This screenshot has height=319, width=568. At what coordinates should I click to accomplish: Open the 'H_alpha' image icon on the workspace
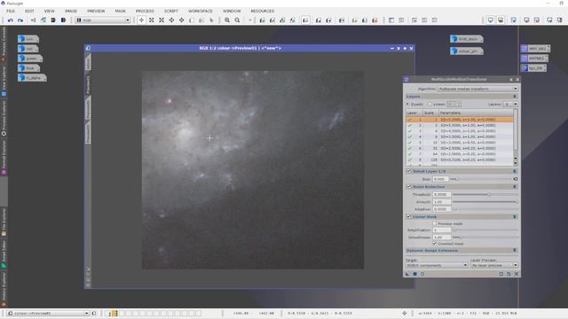(32, 78)
